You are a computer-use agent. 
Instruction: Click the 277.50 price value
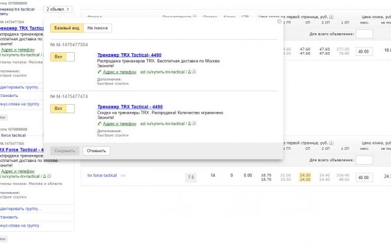[x=343, y=49]
